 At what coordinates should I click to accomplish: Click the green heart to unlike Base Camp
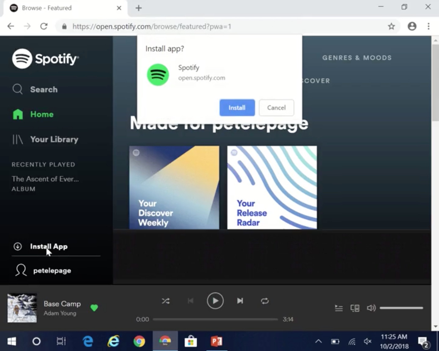coord(94,308)
